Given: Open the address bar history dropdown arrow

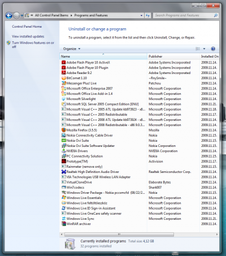Looking at the screenshot, I should pyautogui.click(x=141, y=15).
